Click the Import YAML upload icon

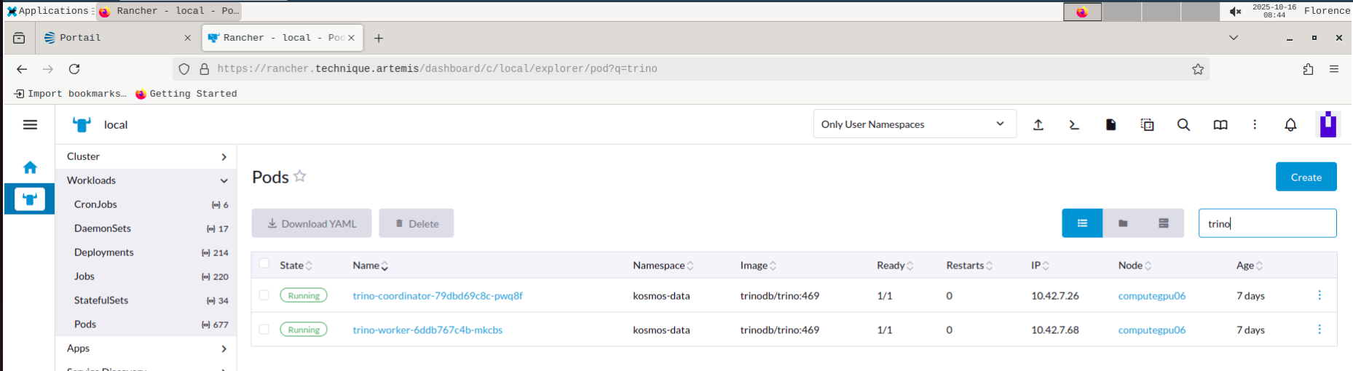(1038, 125)
